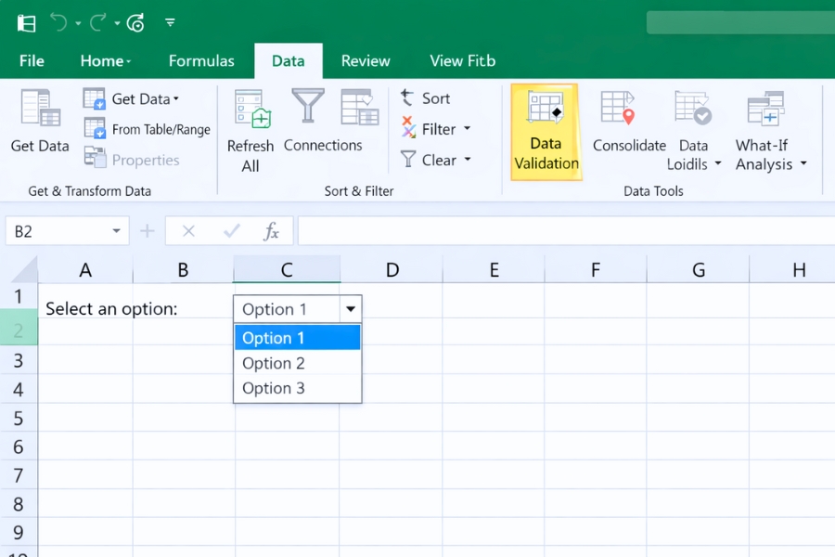Switch to the Review tab
The image size is (835, 557).
click(365, 60)
